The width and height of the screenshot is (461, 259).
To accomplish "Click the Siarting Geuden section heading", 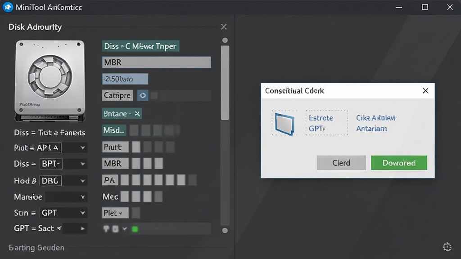I will tap(36, 248).
